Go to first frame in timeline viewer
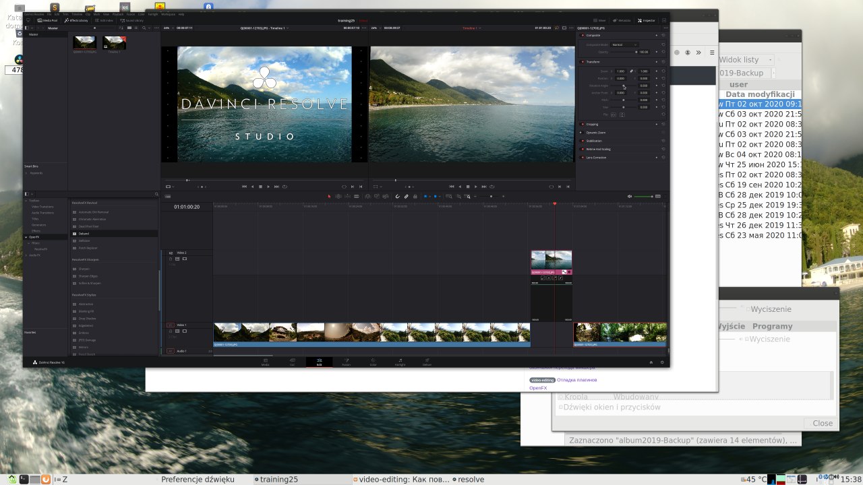Image resolution: width=863 pixels, height=485 pixels. click(452, 187)
